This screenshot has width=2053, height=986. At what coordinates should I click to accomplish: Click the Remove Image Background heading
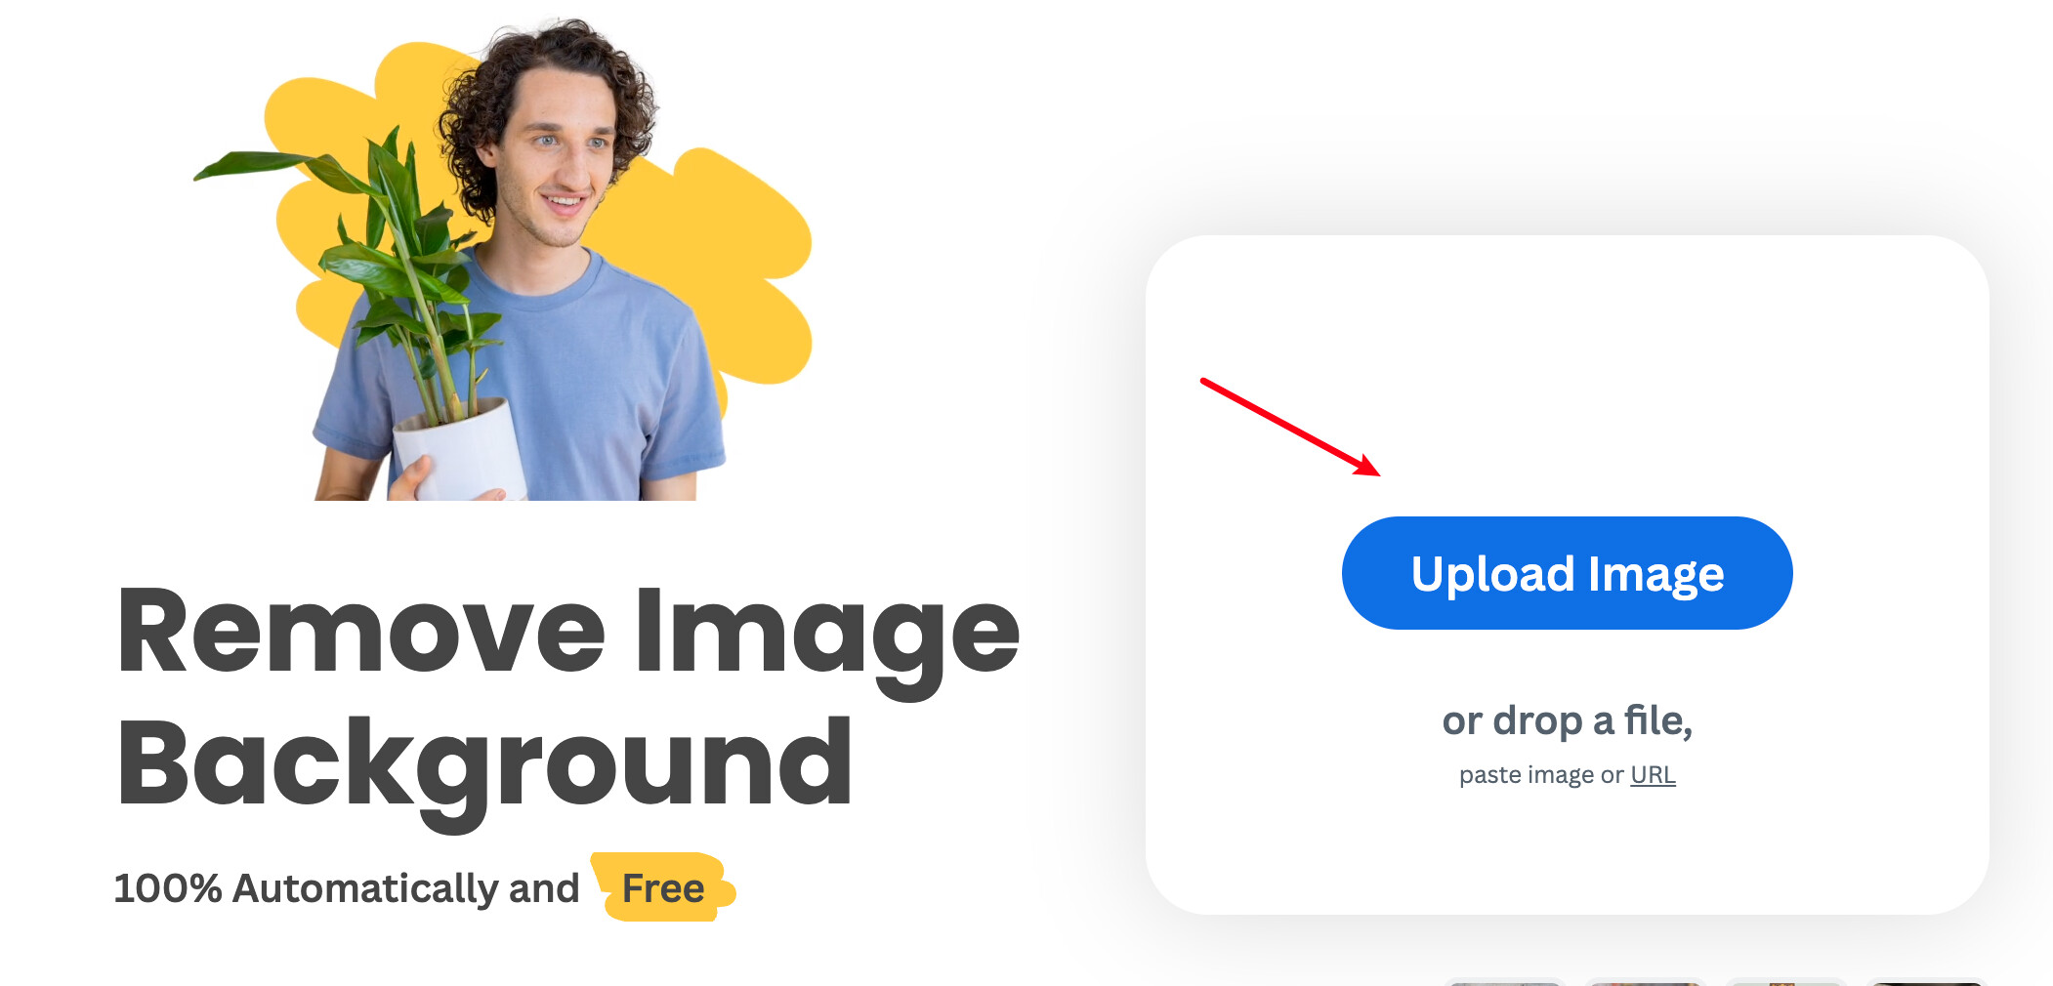(x=566, y=698)
